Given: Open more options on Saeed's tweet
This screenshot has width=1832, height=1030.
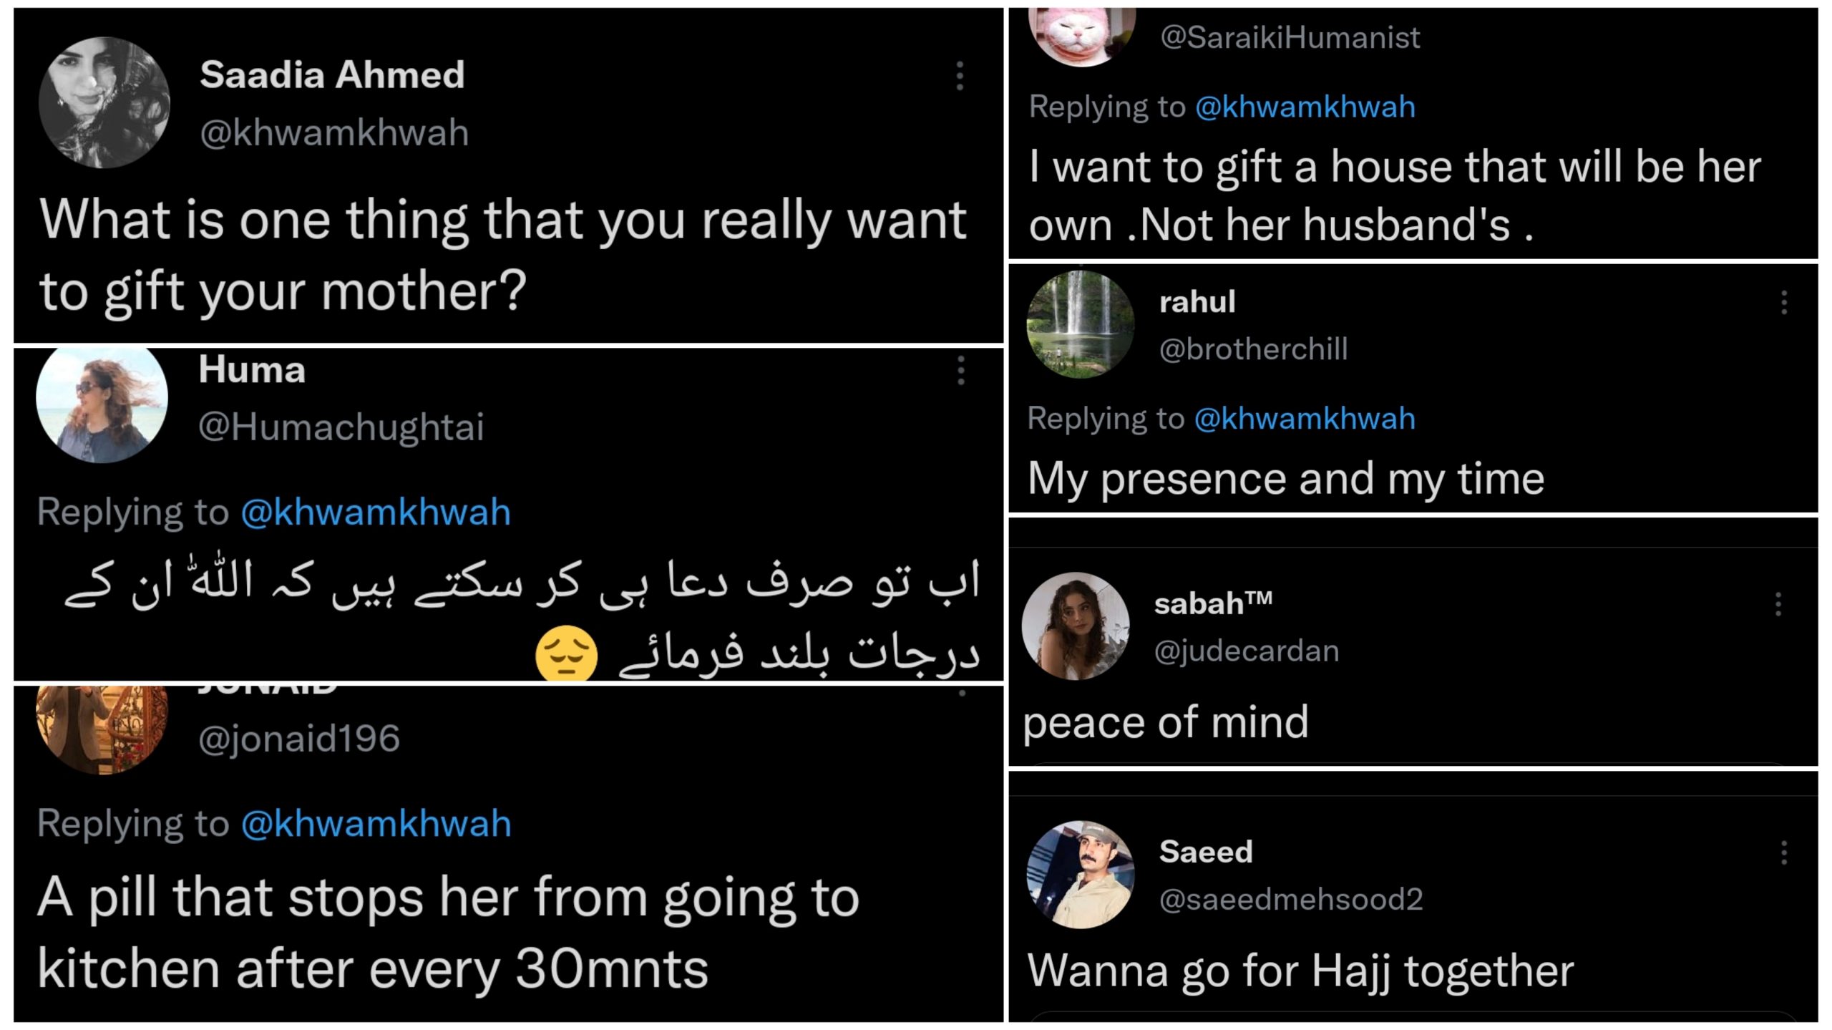Looking at the screenshot, I should (x=1783, y=852).
